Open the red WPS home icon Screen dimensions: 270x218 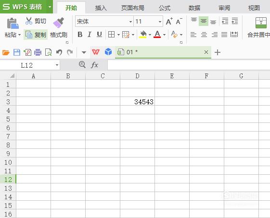click(96, 52)
